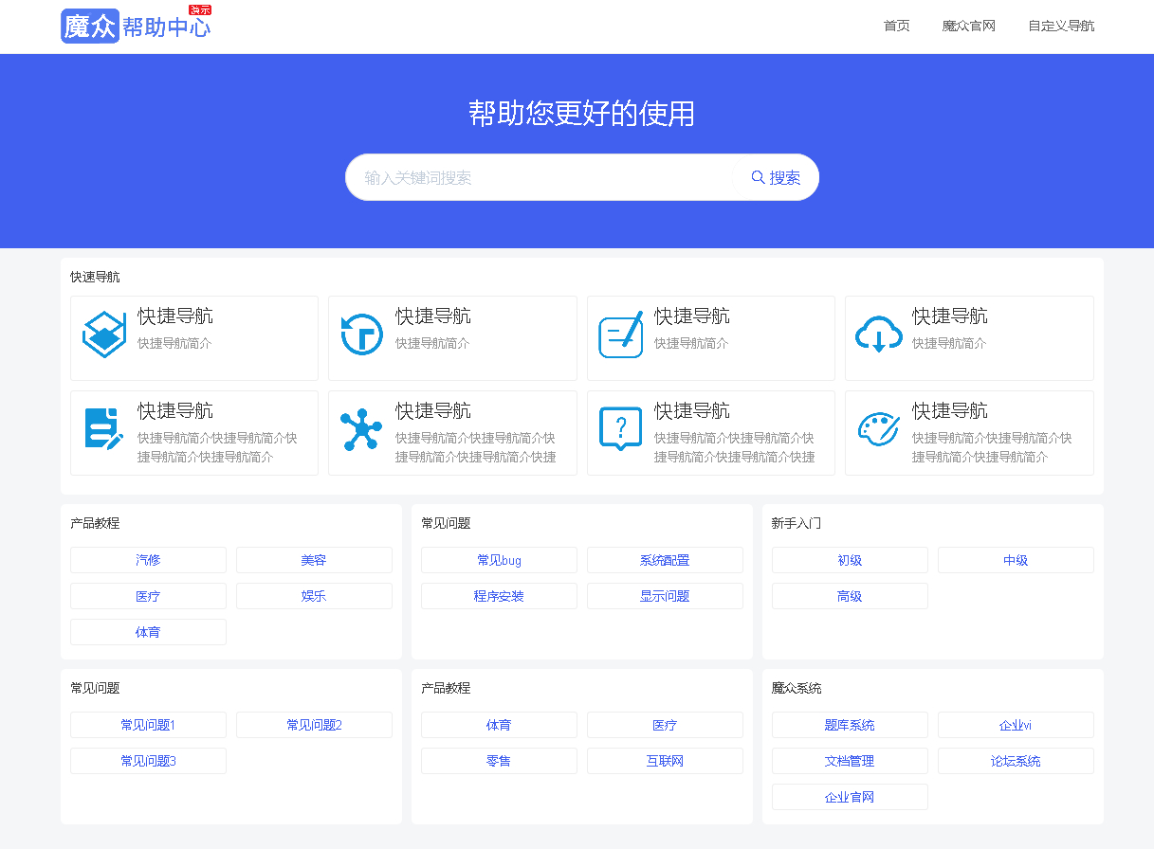This screenshot has width=1154, height=849.
Task: Click the 魔众帮助中心 logo
Action: click(x=136, y=26)
